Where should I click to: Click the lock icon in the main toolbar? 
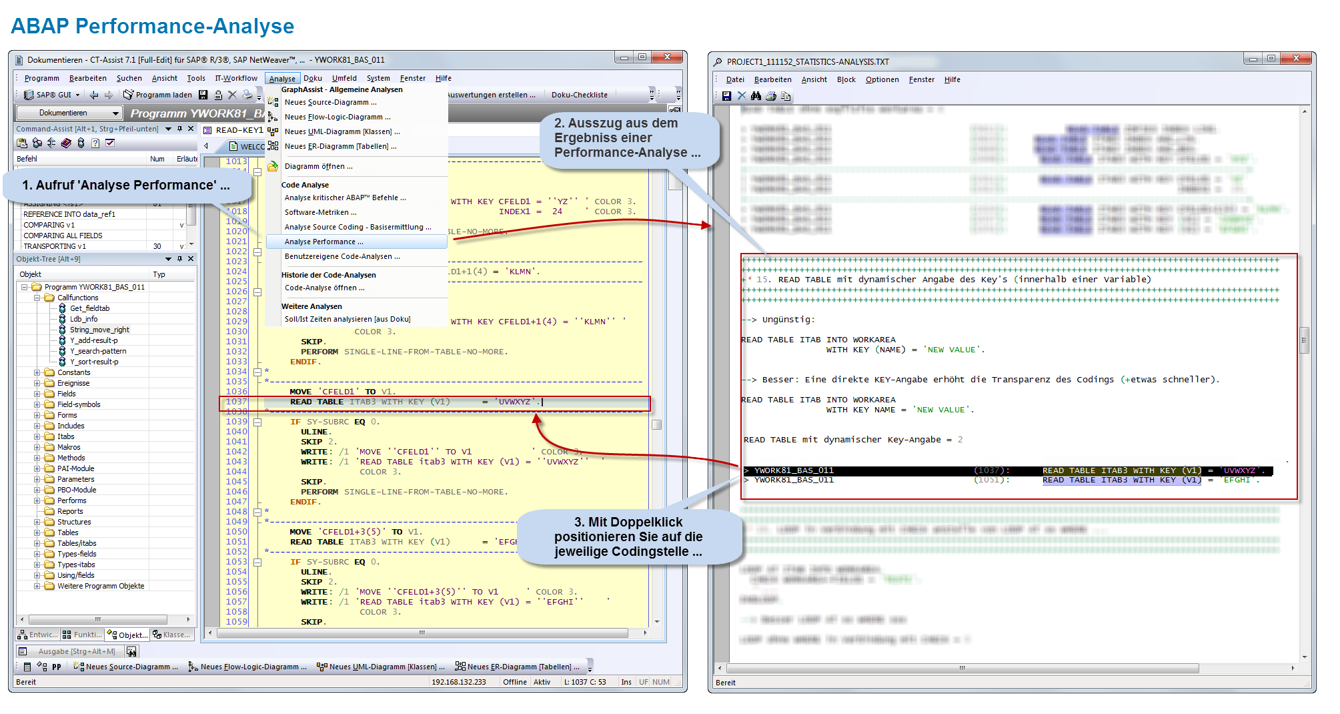pyautogui.click(x=218, y=95)
